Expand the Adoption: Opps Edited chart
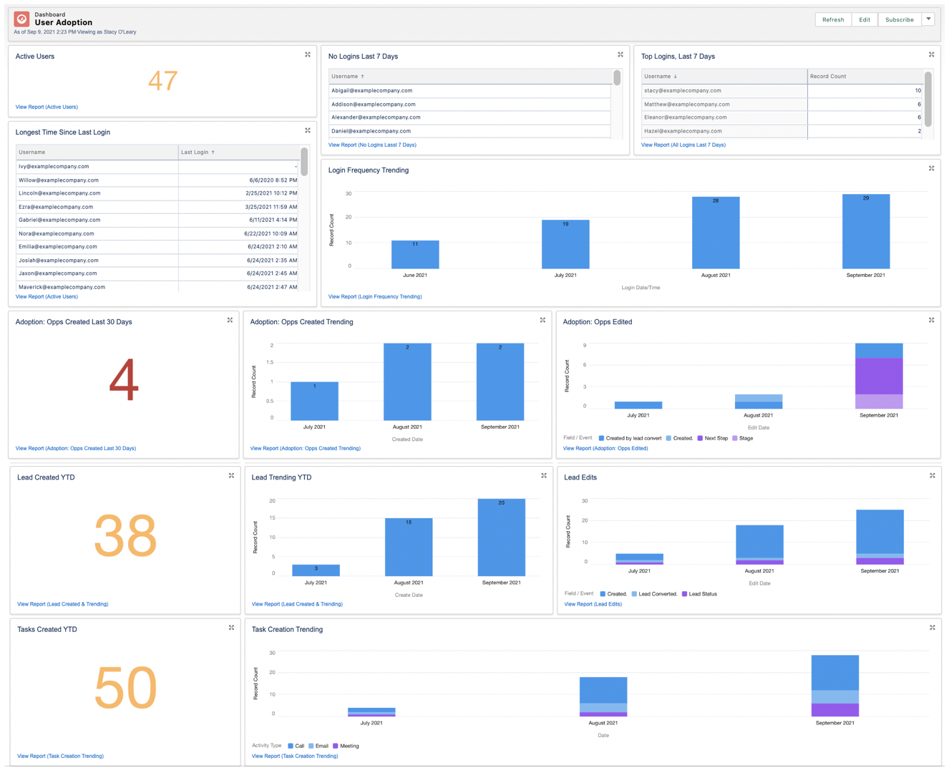This screenshot has width=949, height=773. pyautogui.click(x=931, y=321)
